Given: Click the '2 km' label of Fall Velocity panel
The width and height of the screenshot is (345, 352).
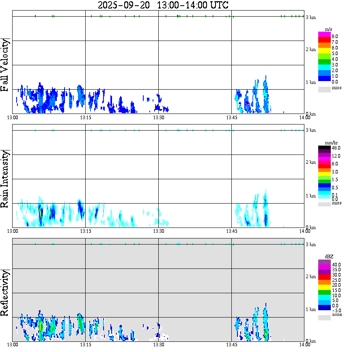Looking at the screenshot, I should click(310, 49).
